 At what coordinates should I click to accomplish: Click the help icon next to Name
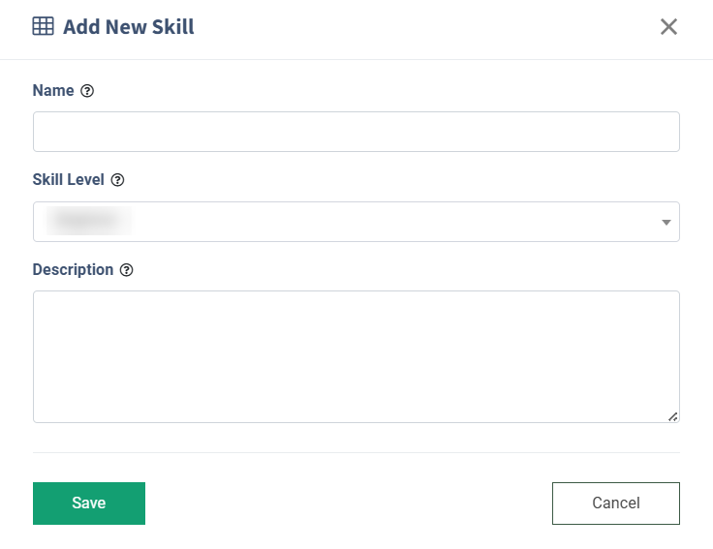(x=87, y=91)
